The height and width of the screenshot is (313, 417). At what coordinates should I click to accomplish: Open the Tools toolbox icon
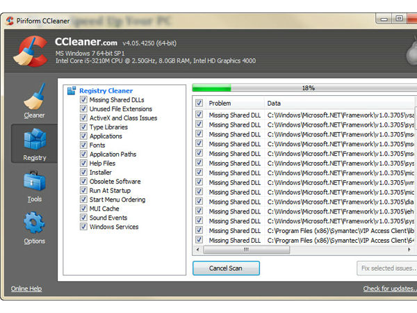(x=34, y=183)
